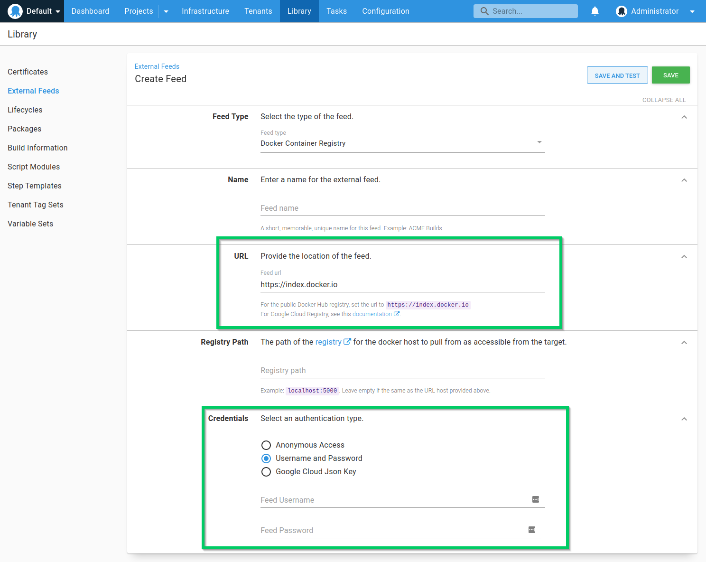Click the search magnifier icon
This screenshot has width=706, height=562.
point(484,11)
